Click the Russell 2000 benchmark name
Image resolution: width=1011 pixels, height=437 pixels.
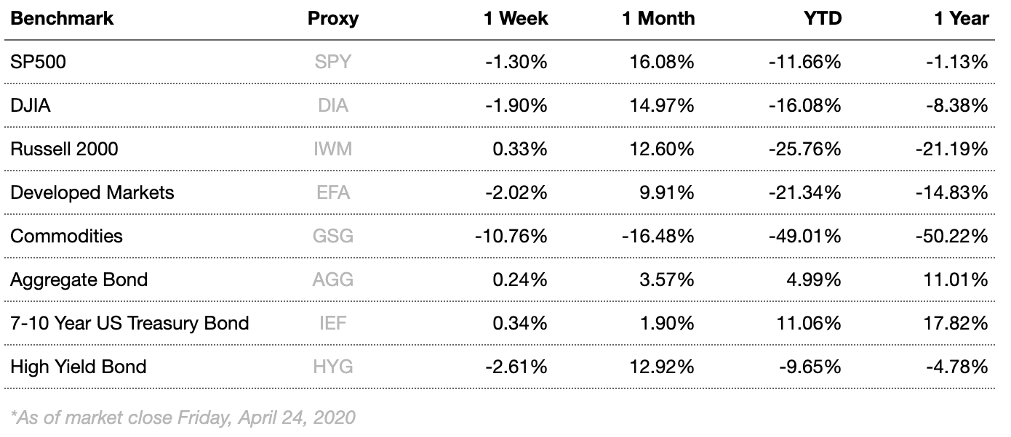click(x=64, y=150)
